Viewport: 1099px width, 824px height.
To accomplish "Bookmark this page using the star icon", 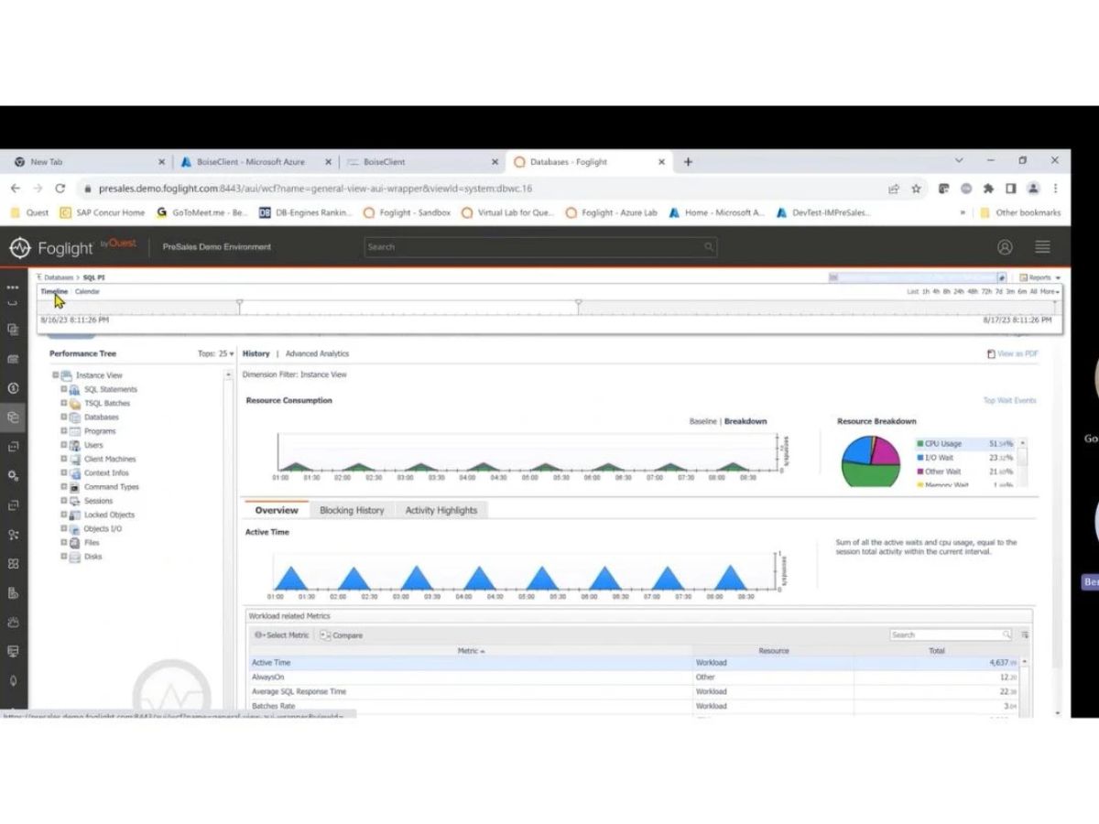I will [x=916, y=189].
